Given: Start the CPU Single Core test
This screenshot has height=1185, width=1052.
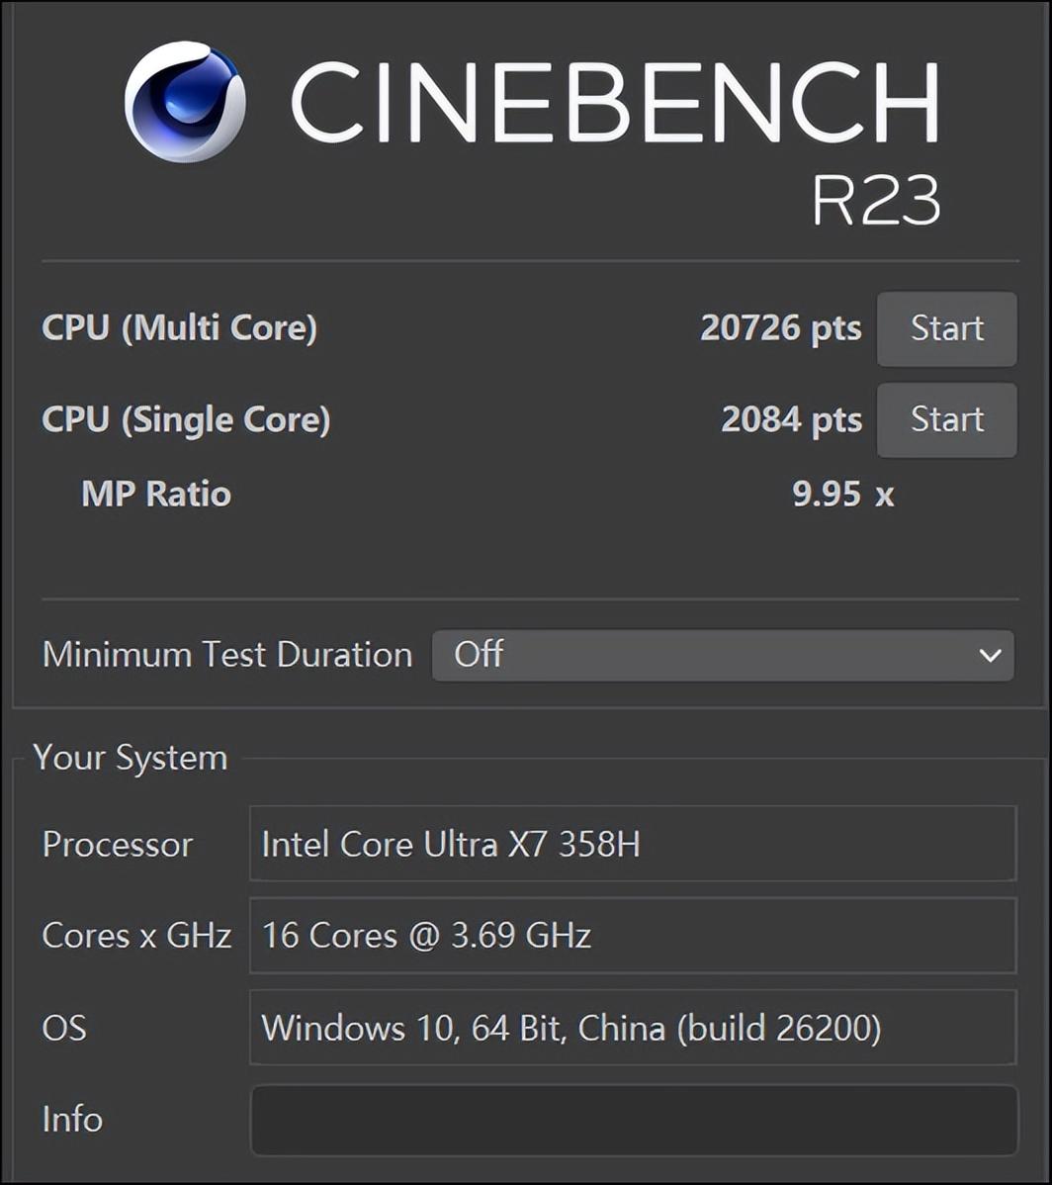Looking at the screenshot, I should pyautogui.click(x=946, y=419).
